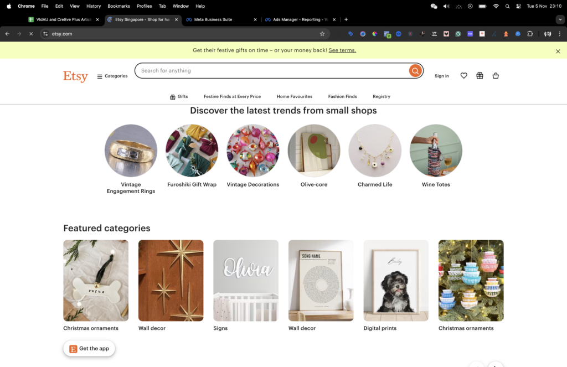Open Vintage Decorations trend image
Image resolution: width=567 pixels, height=367 pixels.
click(252, 151)
